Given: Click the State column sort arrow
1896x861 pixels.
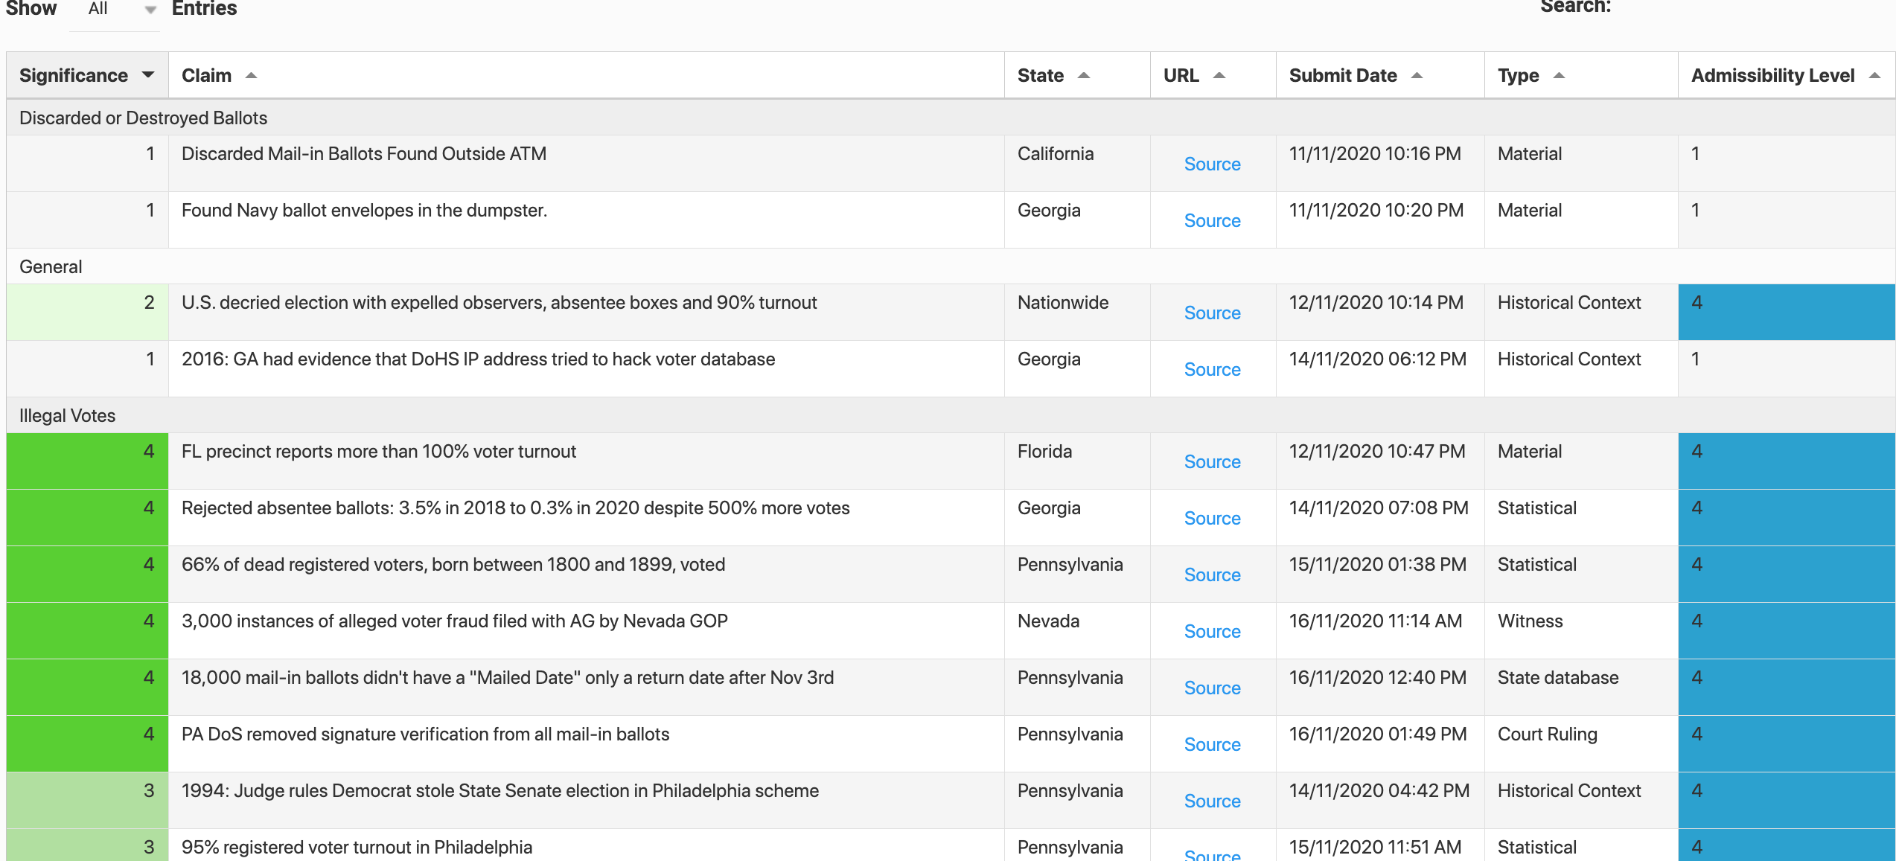Looking at the screenshot, I should [1084, 76].
